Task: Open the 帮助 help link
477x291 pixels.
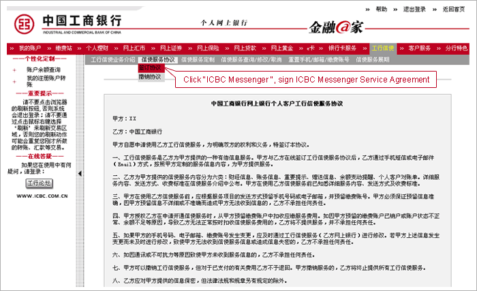Action: [381, 10]
